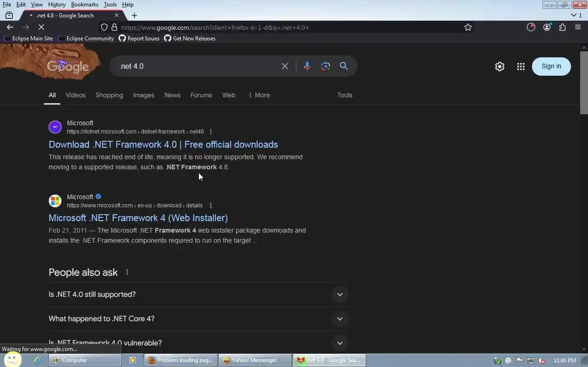
Task: Clear the Google search box text
Action: coord(285,66)
